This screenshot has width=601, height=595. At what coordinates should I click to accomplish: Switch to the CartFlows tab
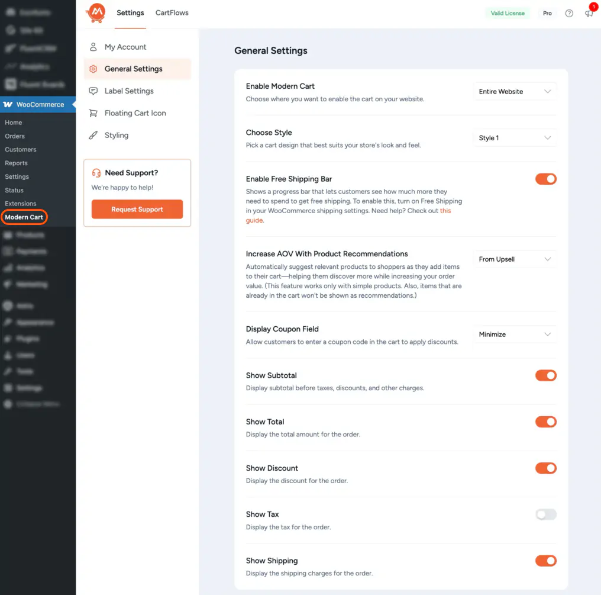[172, 13]
